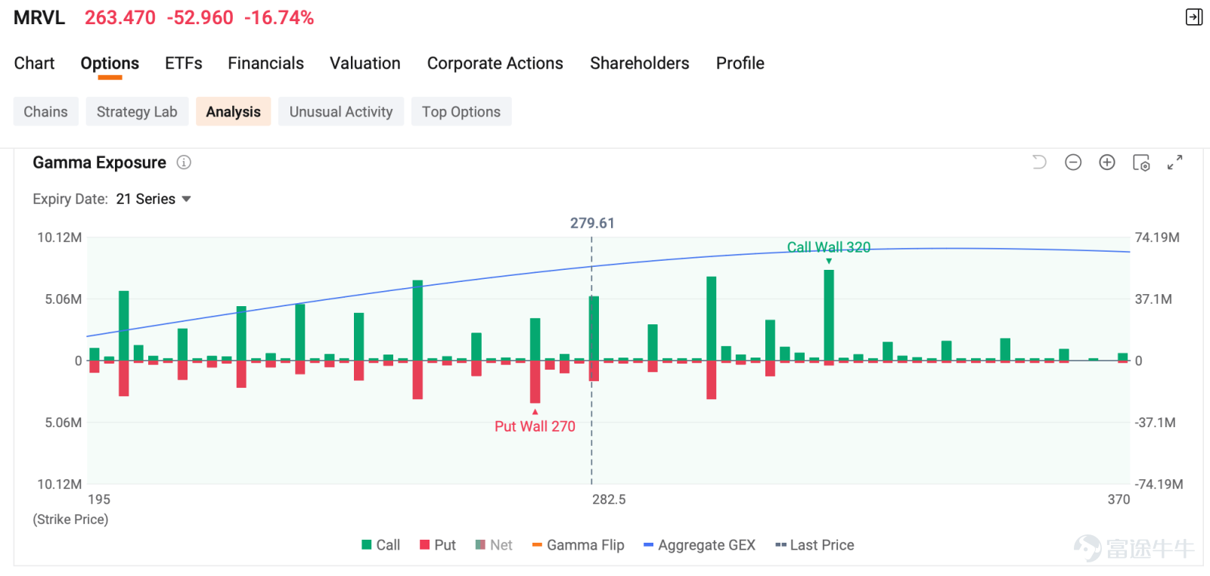The image size is (1210, 576).
Task: Go to the Strategy Lab section
Action: pos(137,112)
